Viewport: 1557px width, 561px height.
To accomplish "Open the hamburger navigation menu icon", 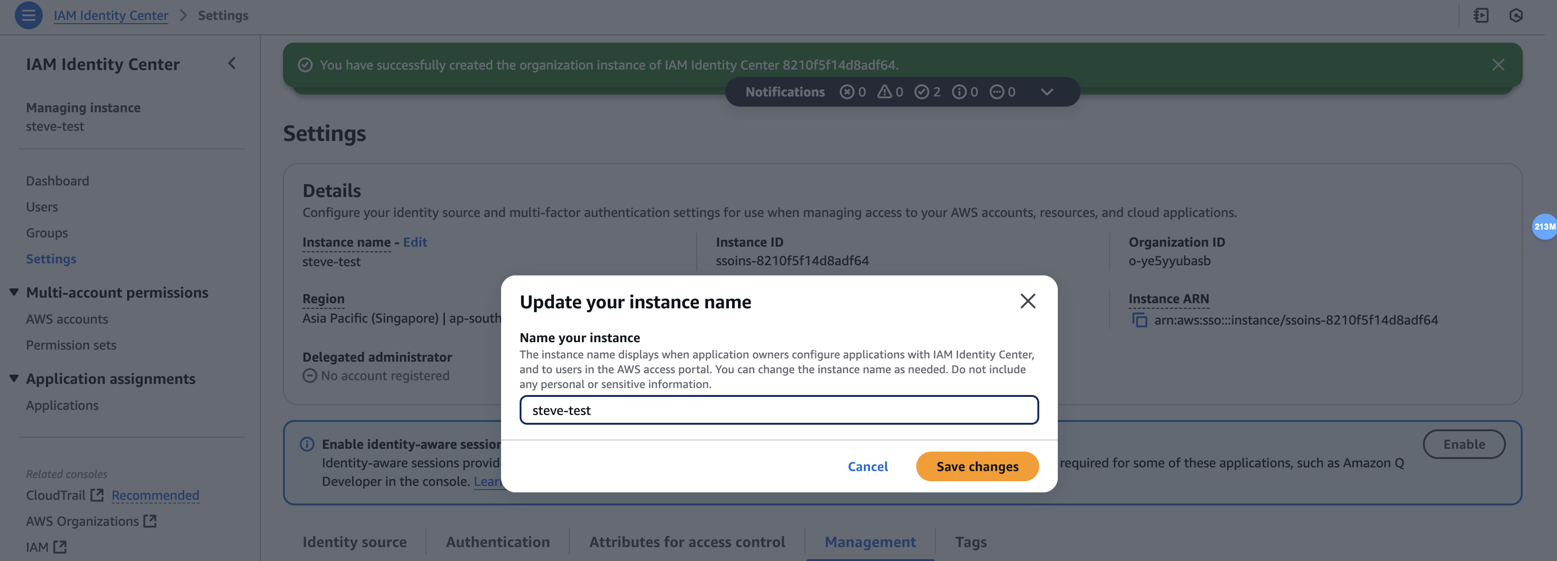I will 28,15.
